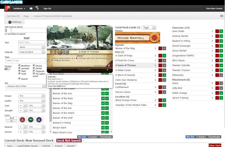Open the Strength value Any dropdown
Viewport: 225px width, 147px height.
(36, 110)
